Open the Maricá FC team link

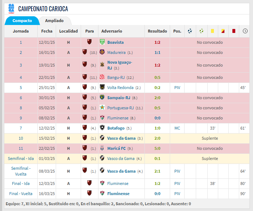[117, 148]
